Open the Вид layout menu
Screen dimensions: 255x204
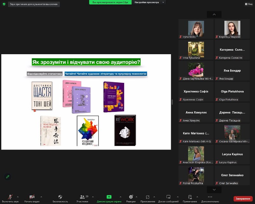(x=249, y=4)
